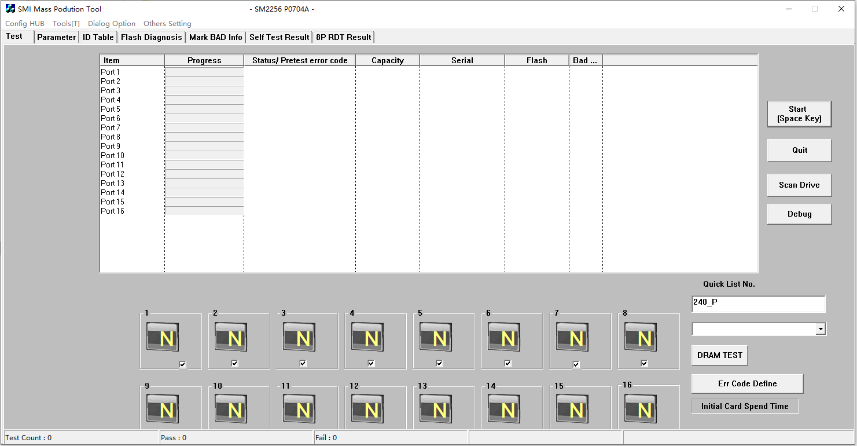857x446 pixels.
Task: Click the port 14 drive status icon
Action: 504,409
